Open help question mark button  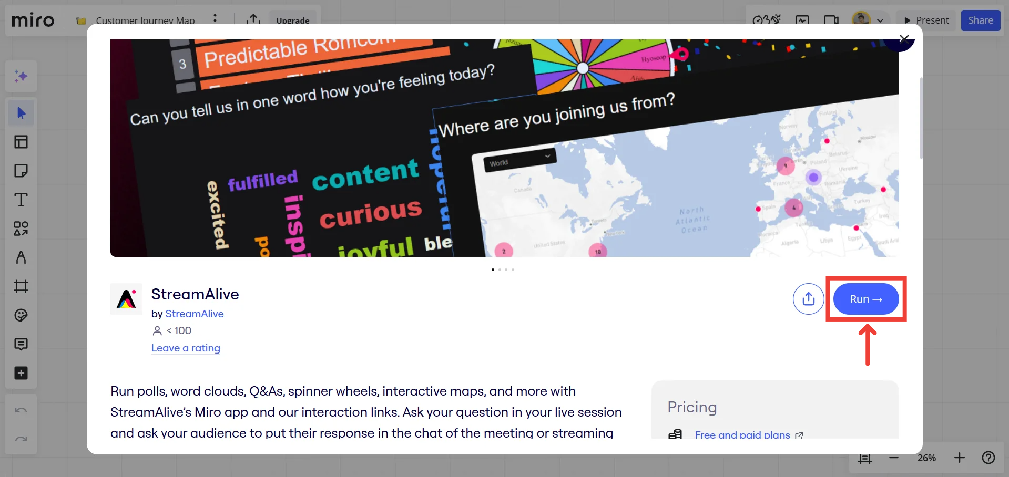[x=988, y=458]
